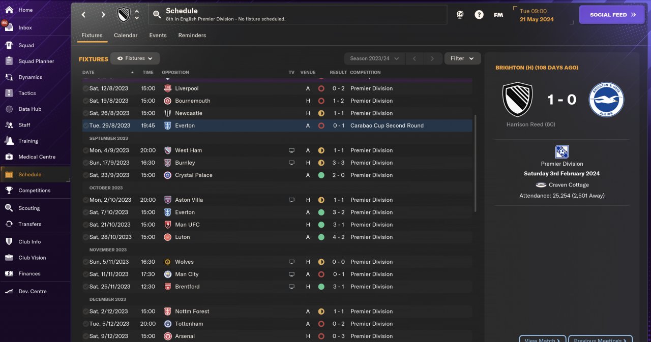Open the Scouting magnifier icon

[x=9, y=208]
